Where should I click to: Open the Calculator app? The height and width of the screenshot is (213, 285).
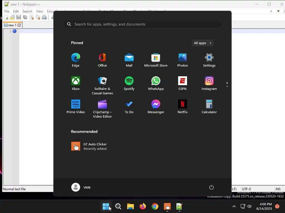(209, 107)
